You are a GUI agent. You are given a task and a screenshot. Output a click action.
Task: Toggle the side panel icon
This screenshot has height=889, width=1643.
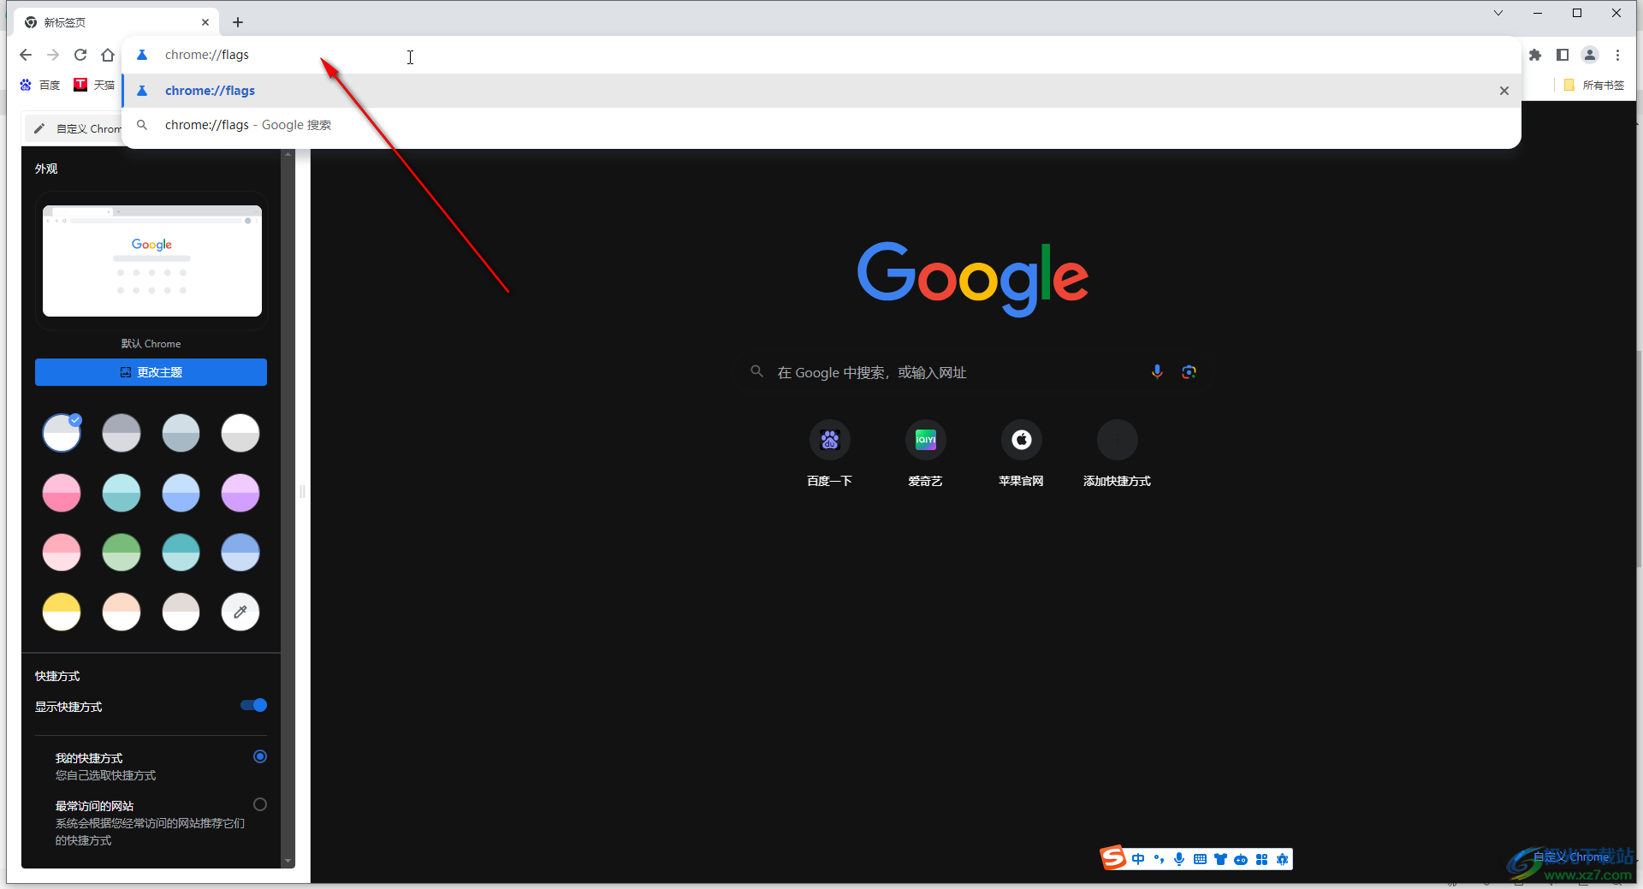pos(1563,55)
